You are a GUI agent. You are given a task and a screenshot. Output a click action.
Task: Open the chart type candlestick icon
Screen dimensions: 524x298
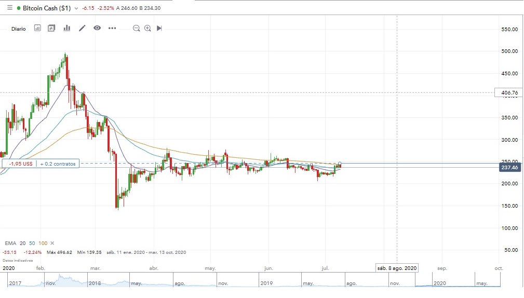(x=51, y=28)
